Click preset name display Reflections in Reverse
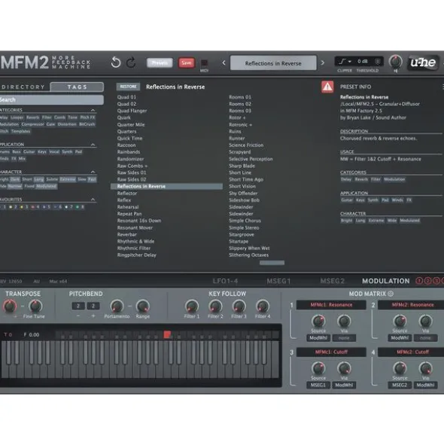Screen dimensions: 444x445 [x=273, y=63]
